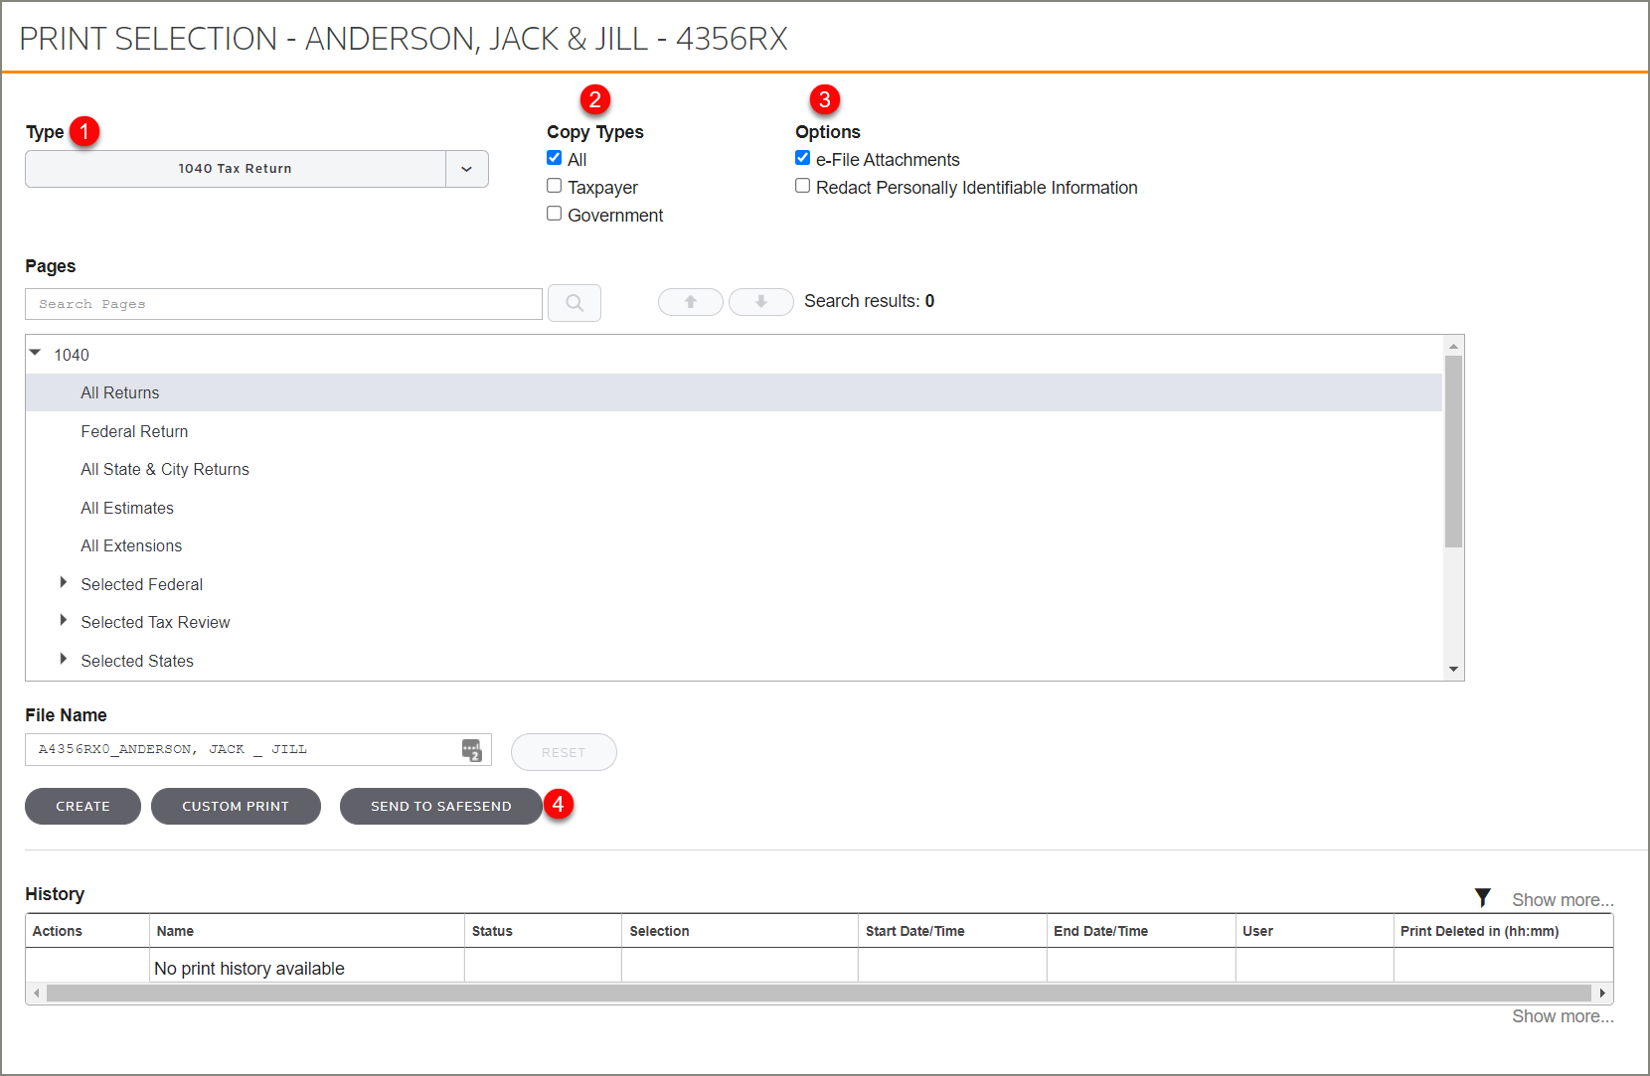This screenshot has height=1076, width=1650.
Task: Expand the Selected Federal tree node
Action: click(x=64, y=582)
